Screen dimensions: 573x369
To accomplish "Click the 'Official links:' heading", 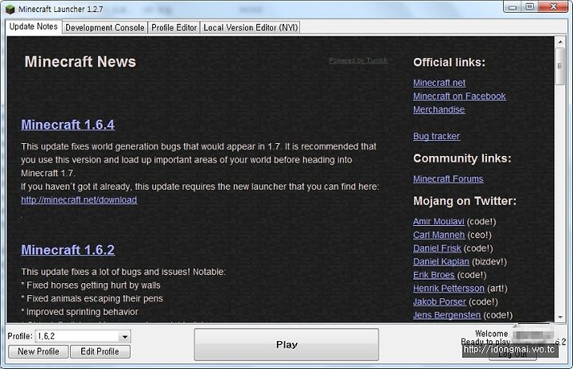I will (x=449, y=63).
